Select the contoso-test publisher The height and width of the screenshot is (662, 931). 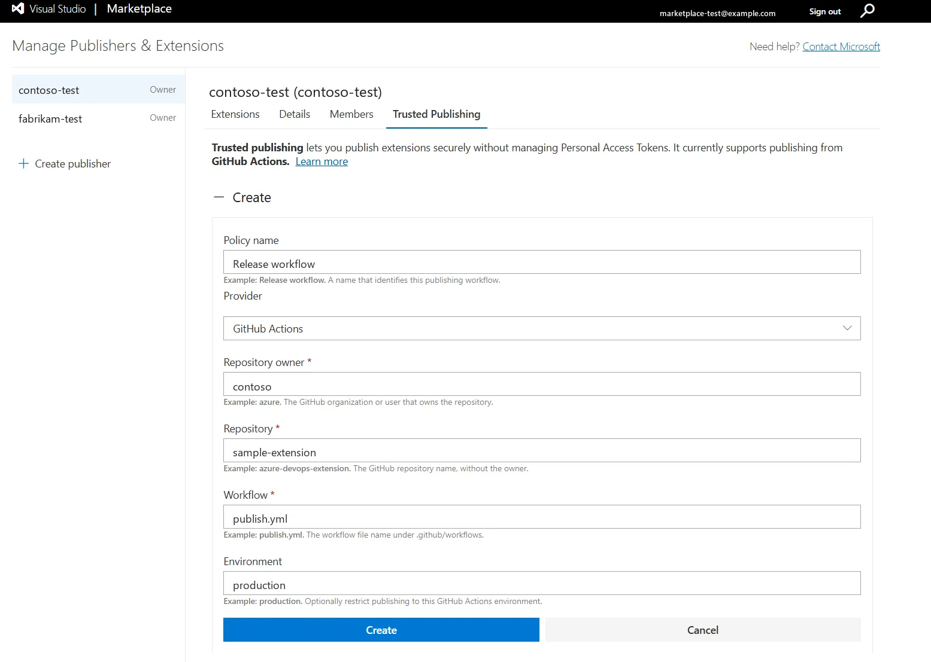(98, 90)
